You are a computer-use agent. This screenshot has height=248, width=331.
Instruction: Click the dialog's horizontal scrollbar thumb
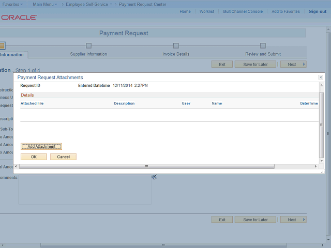147,166
